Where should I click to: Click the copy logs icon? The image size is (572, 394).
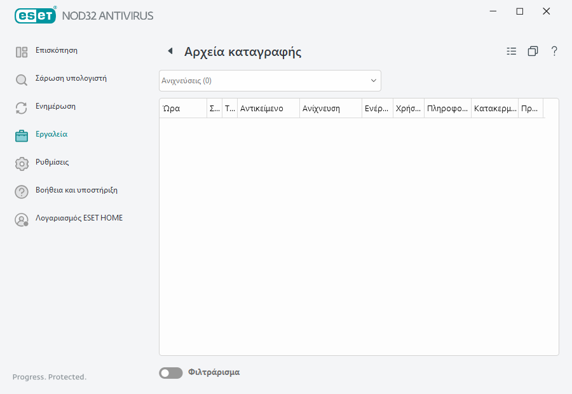coord(533,51)
